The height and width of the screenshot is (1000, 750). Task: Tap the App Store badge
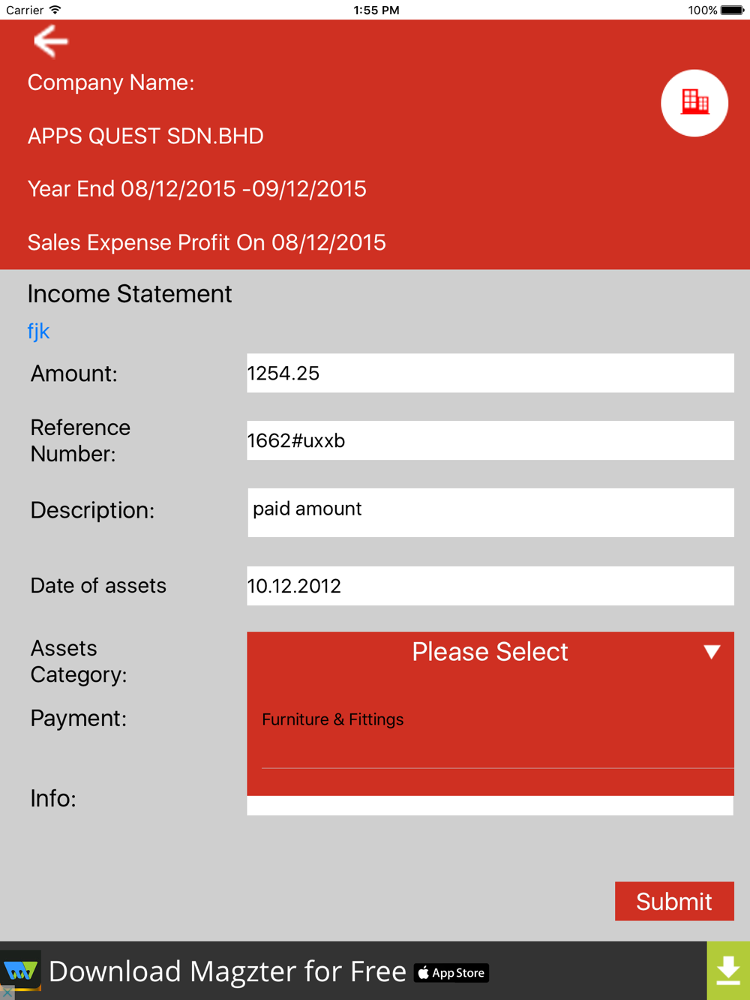pos(451,973)
